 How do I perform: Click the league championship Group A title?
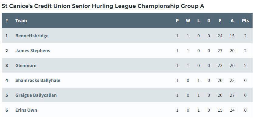coord(103,6)
